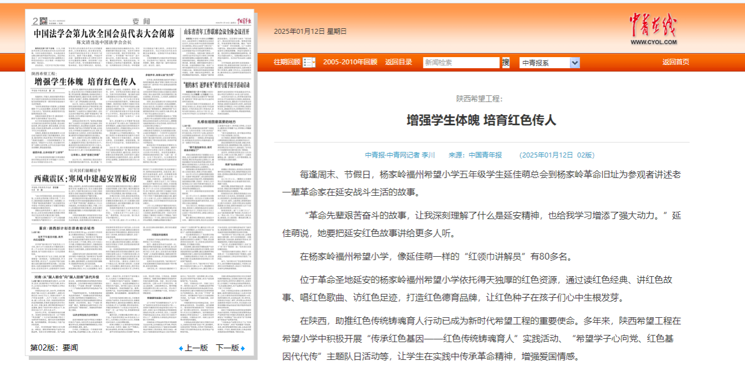Click 返回首页 link
The image size is (745, 366).
[x=676, y=62]
